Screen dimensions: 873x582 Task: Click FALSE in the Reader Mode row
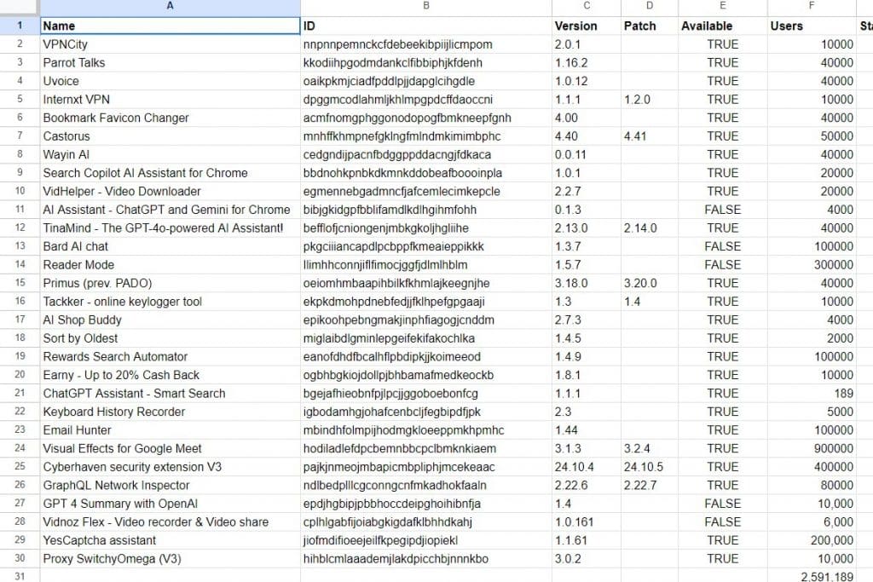(x=723, y=264)
